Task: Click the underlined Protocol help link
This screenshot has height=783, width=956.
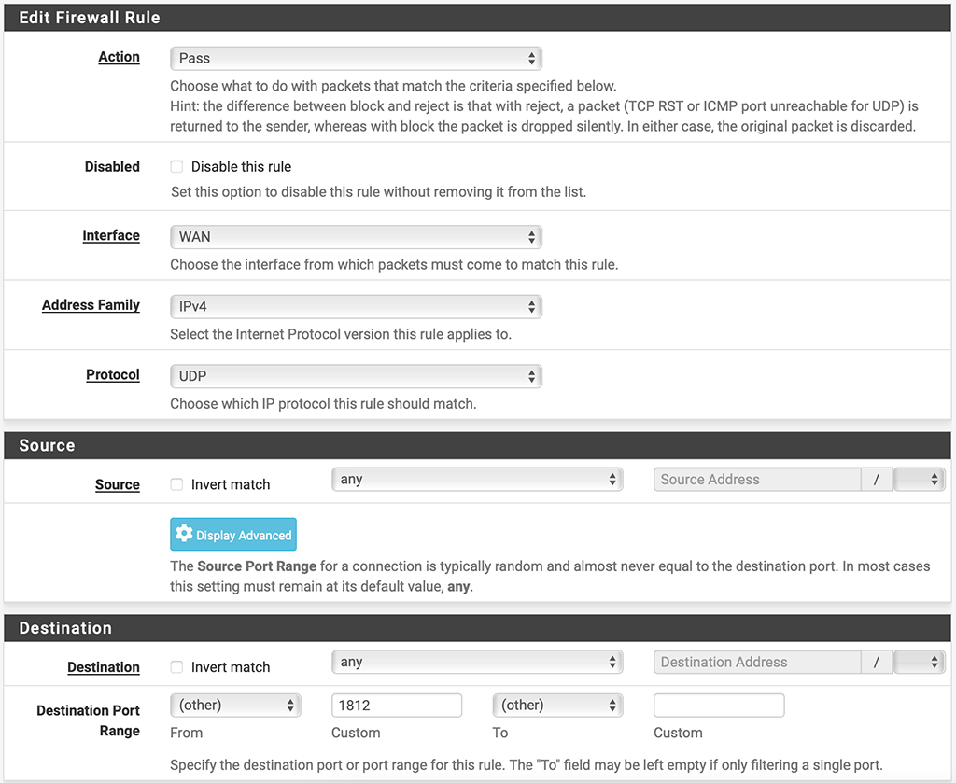Action: (x=113, y=374)
